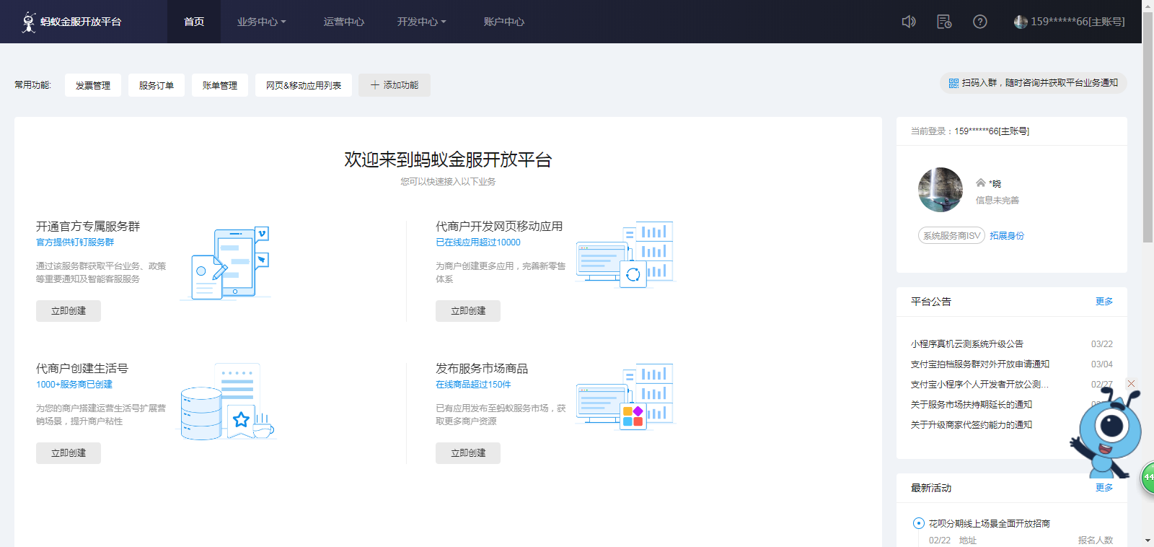The height and width of the screenshot is (547, 1154).
Task: Click the account avatar icon in header
Action: click(1021, 22)
